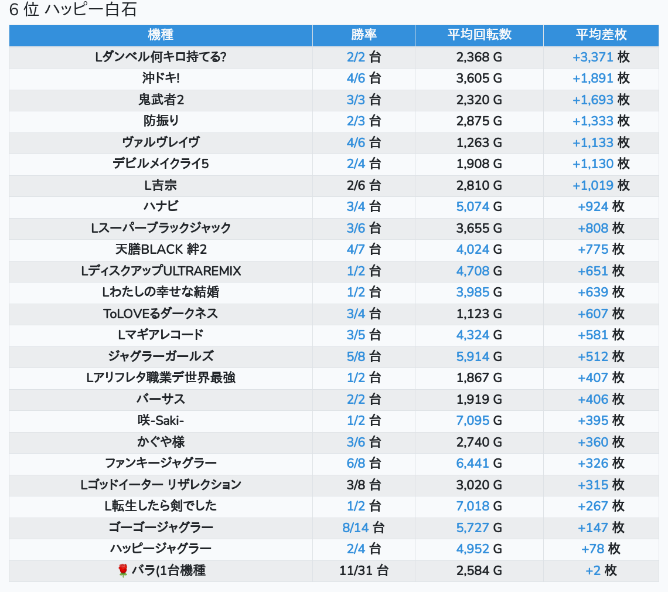The width and height of the screenshot is (668, 592).
Task: Select average spins 3,605 G value
Action: tap(479, 78)
